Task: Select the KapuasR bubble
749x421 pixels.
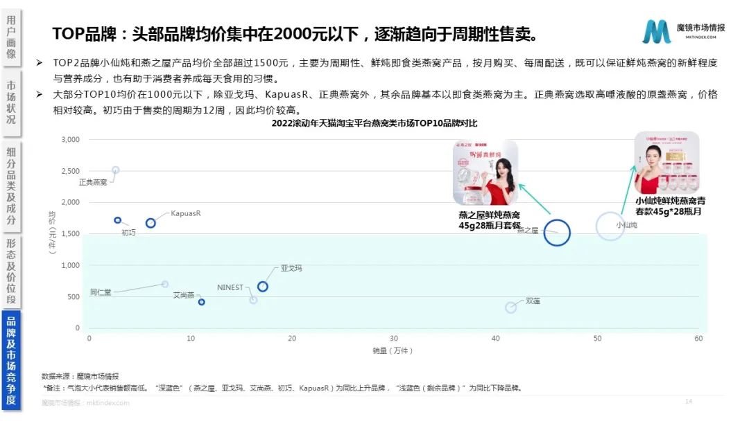Action: (x=150, y=223)
